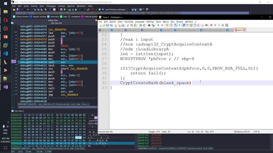Open the IDA Windows menu
Viewport: 273px width, 153px height.
point(81,6)
